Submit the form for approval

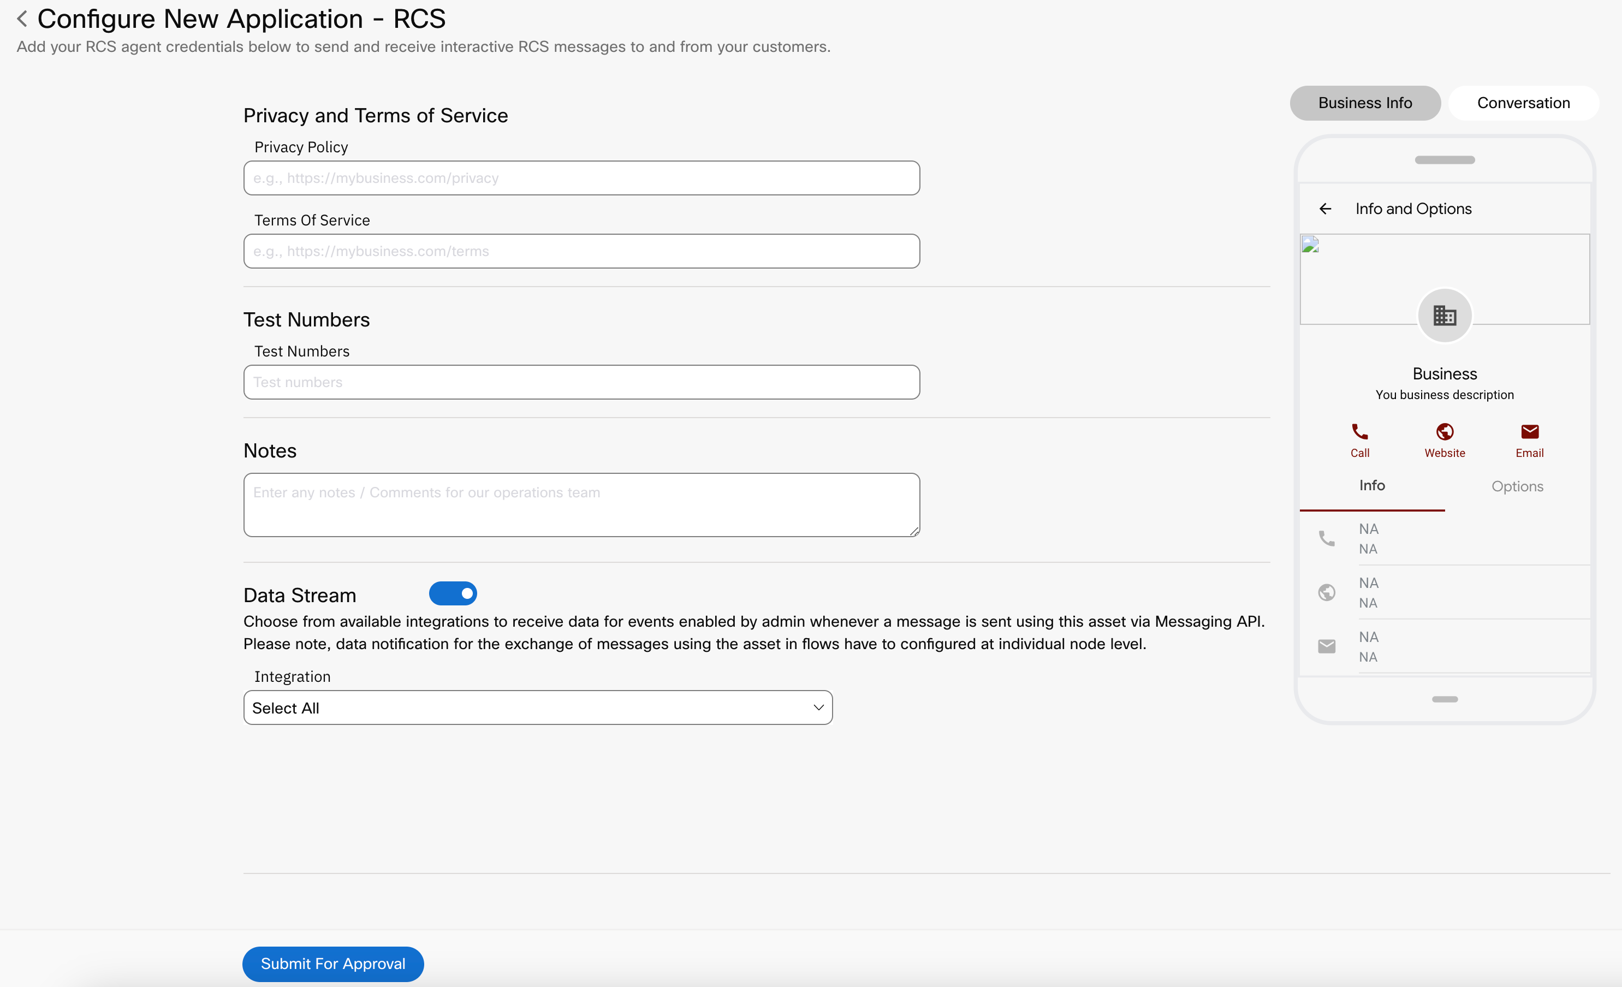(334, 962)
